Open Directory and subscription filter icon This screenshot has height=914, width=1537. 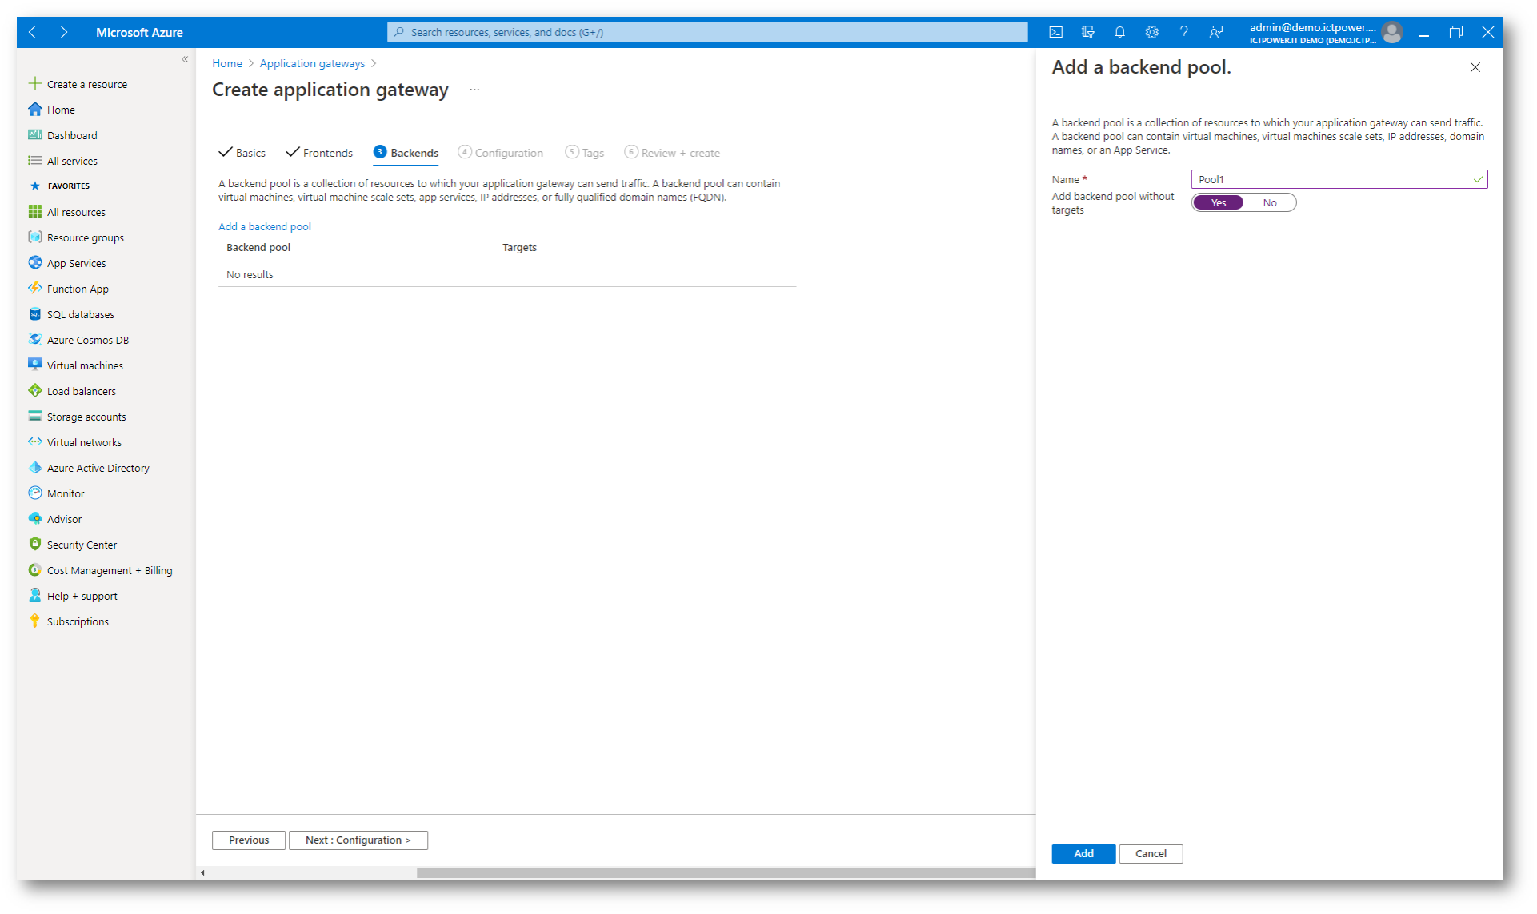click(1087, 32)
